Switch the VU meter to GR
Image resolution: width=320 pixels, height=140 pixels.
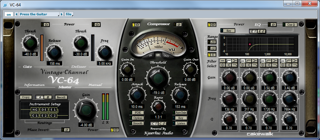click(158, 55)
